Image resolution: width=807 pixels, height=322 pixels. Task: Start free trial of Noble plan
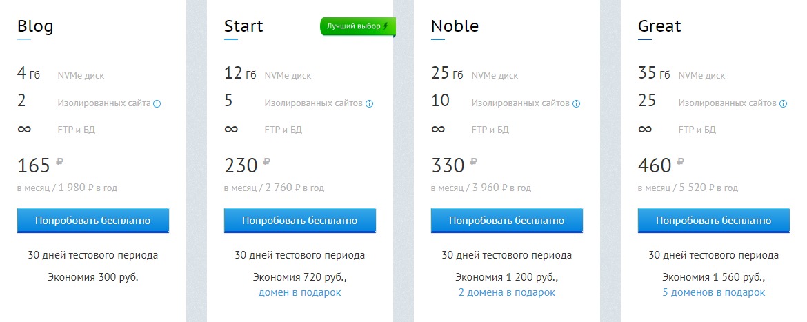(507, 221)
